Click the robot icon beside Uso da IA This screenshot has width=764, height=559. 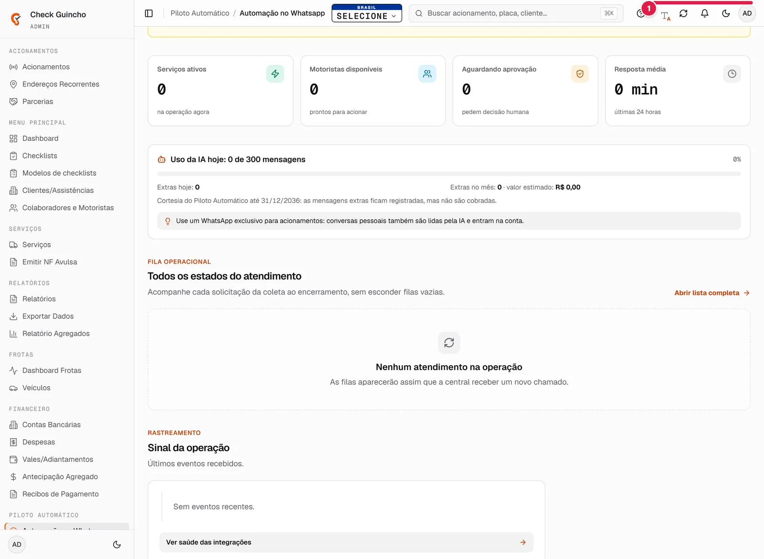(162, 159)
